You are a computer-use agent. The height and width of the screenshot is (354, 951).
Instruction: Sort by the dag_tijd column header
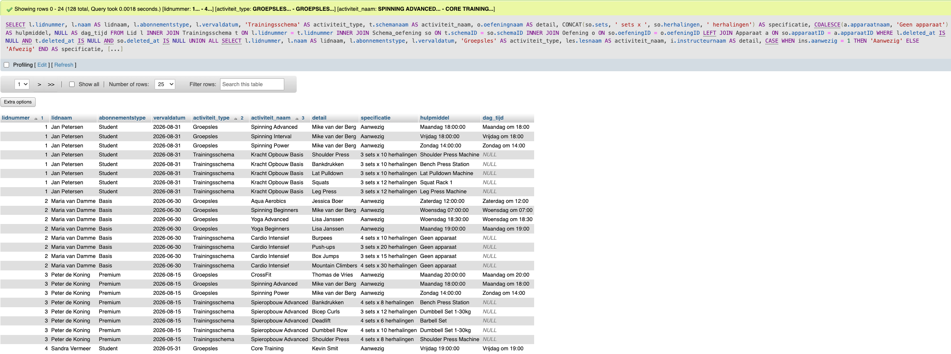[x=493, y=118]
